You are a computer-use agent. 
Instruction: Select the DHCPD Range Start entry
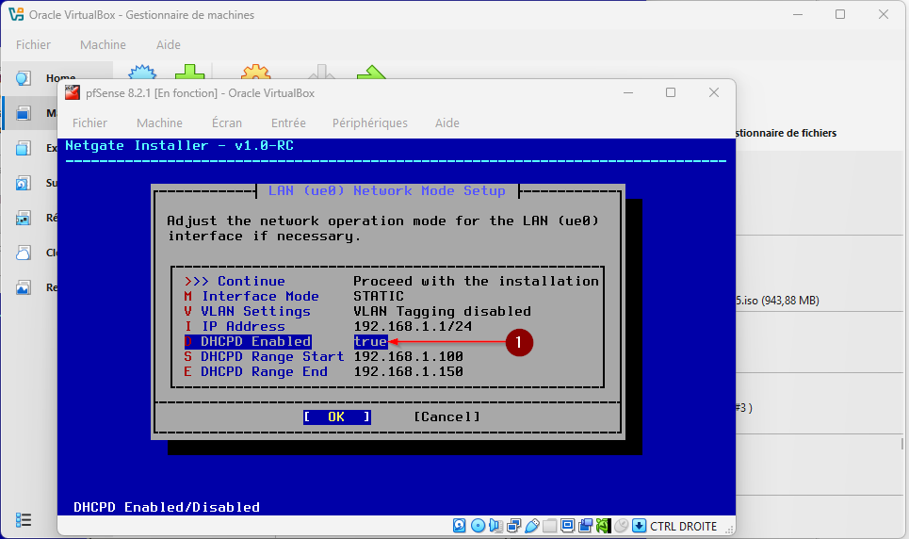[x=271, y=356]
